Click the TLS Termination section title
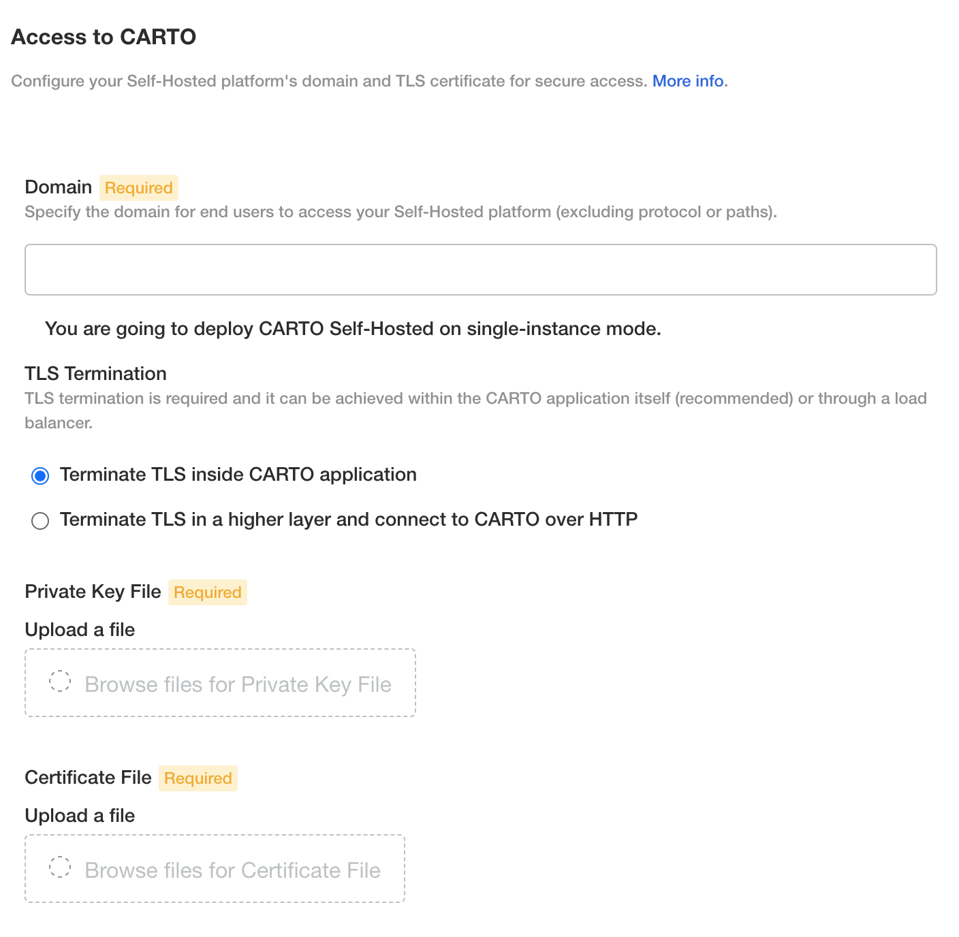959x937 pixels. tap(95, 374)
